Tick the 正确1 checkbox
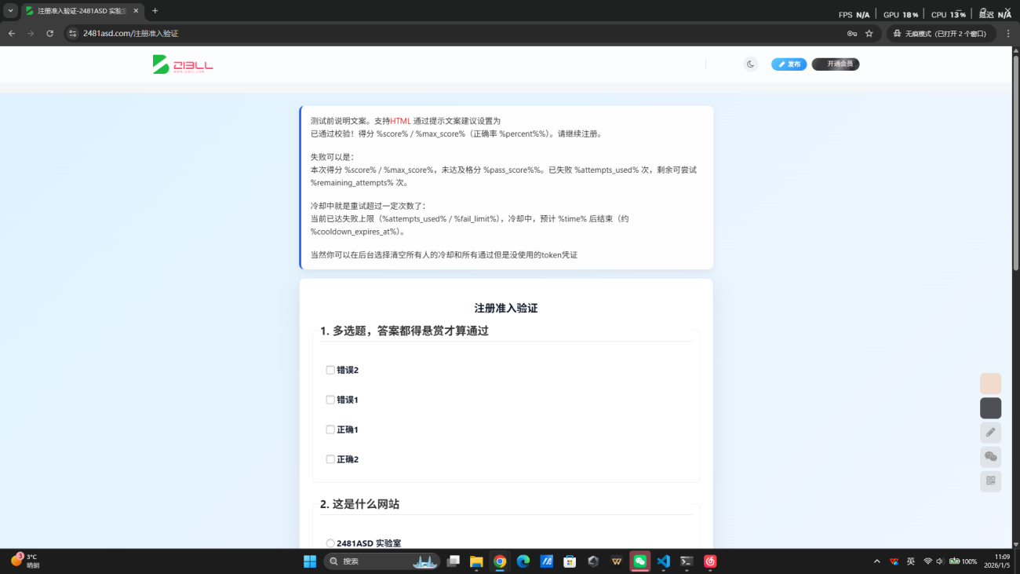 330,430
